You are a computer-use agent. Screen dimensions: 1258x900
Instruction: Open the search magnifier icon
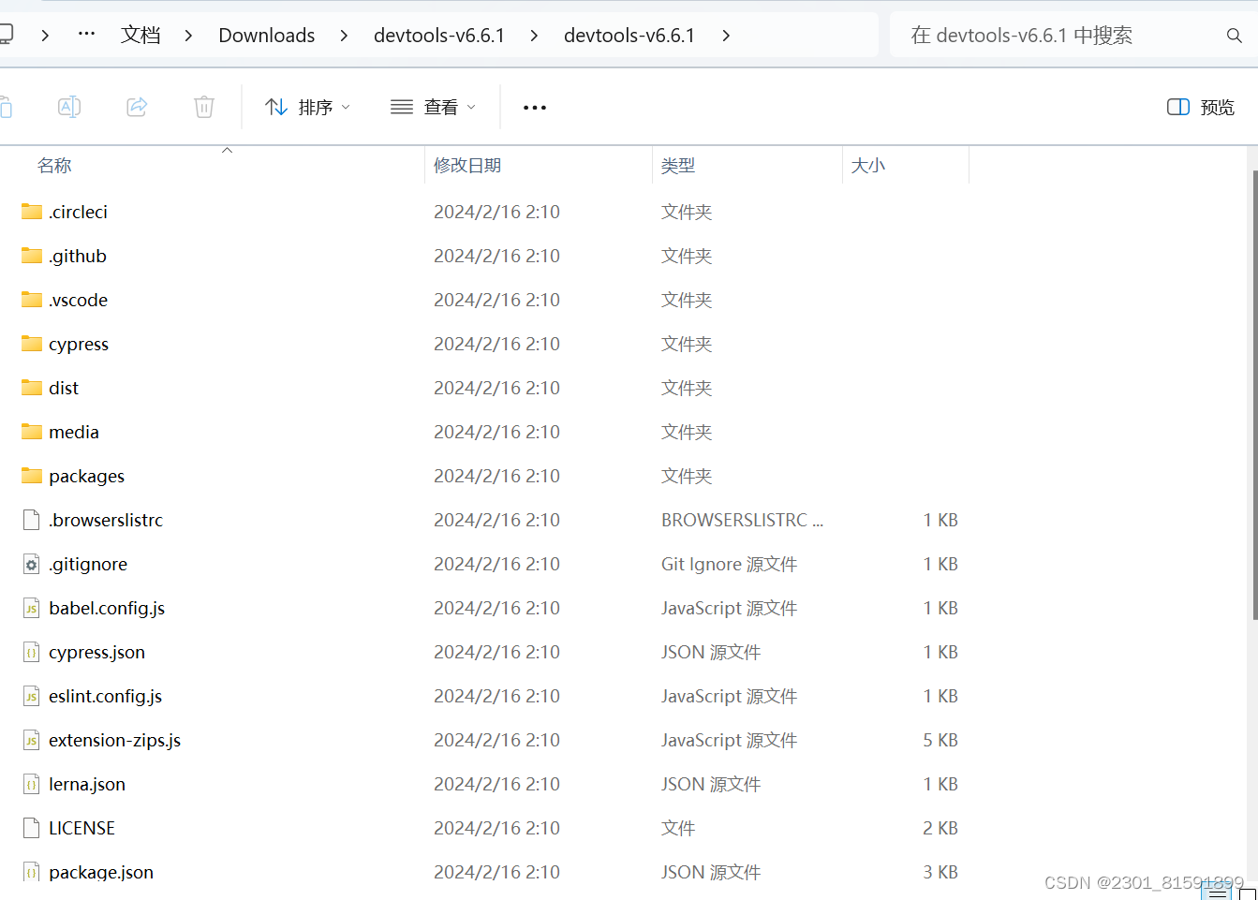[1234, 35]
